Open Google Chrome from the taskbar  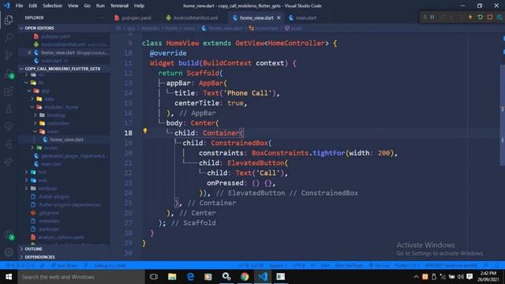coord(245,277)
